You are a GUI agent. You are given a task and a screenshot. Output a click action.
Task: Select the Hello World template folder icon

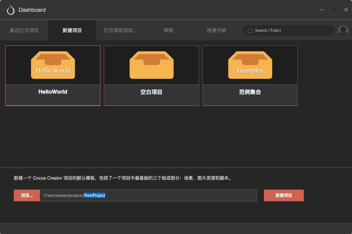point(53,65)
